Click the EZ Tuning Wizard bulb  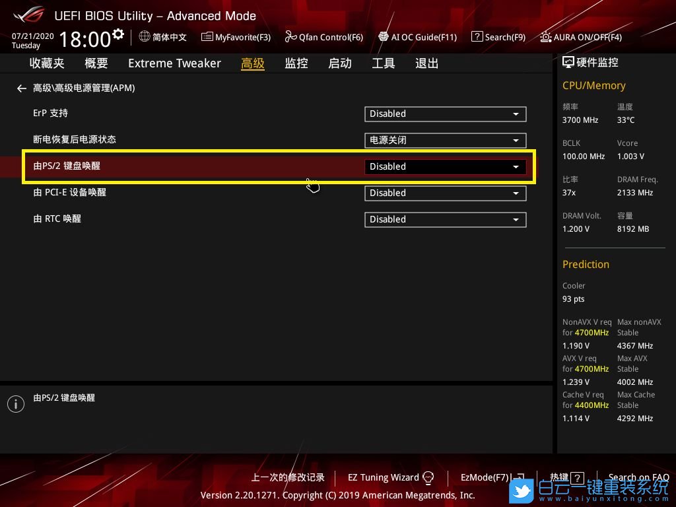428,477
